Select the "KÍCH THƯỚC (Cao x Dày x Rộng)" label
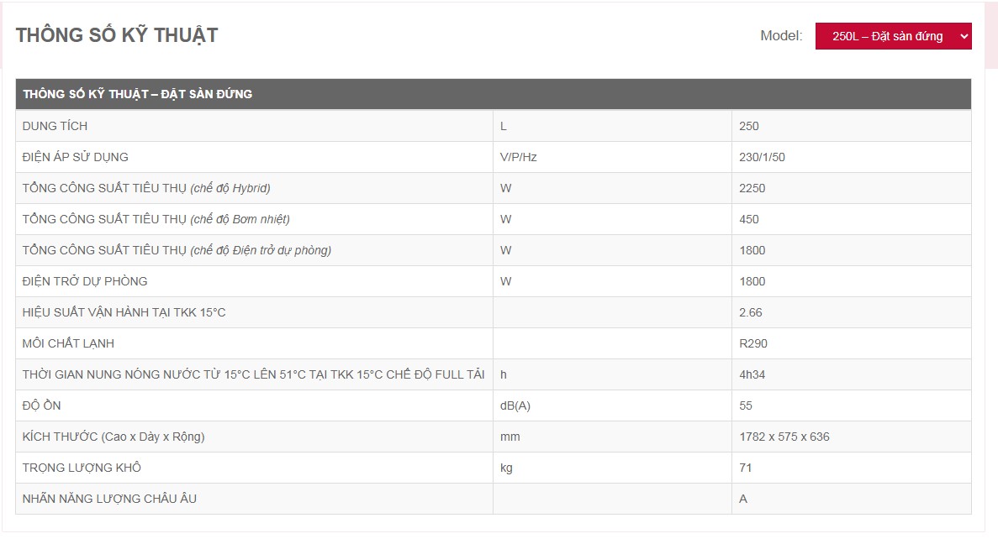Viewport: 998px width, 544px height. click(114, 437)
